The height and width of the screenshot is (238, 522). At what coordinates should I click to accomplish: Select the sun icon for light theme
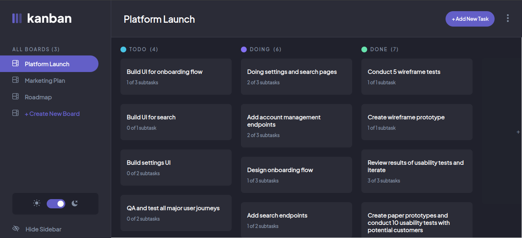click(37, 203)
